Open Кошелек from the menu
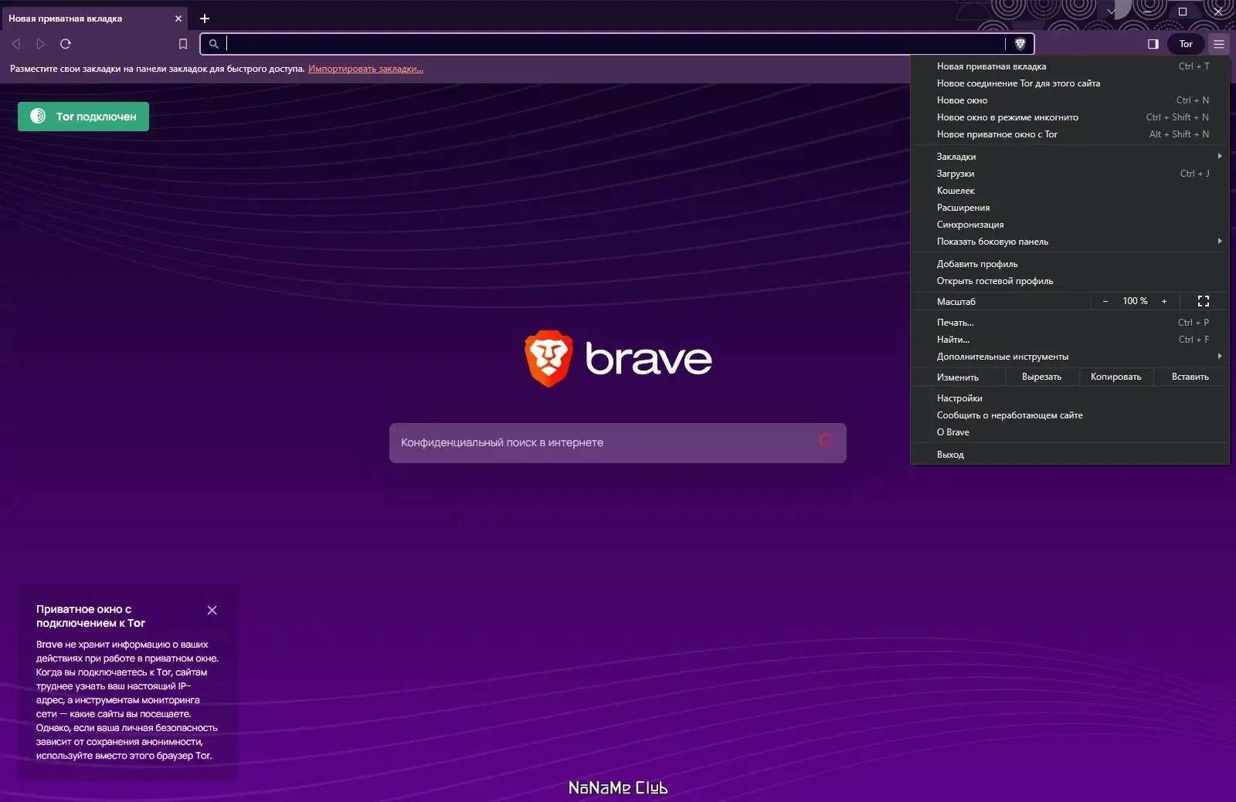 1070,191
